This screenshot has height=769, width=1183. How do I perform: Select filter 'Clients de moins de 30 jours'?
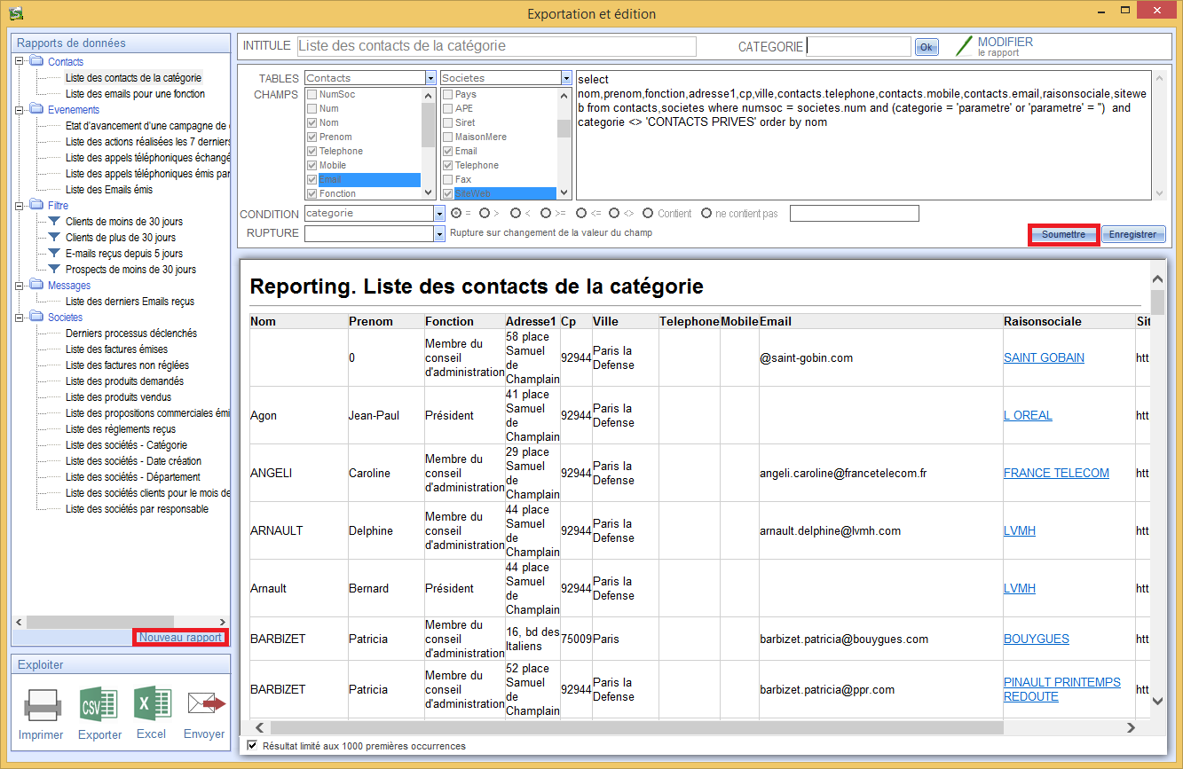tap(124, 222)
